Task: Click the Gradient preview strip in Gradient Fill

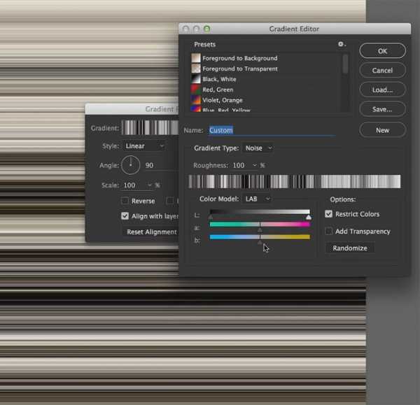Action: (x=150, y=128)
